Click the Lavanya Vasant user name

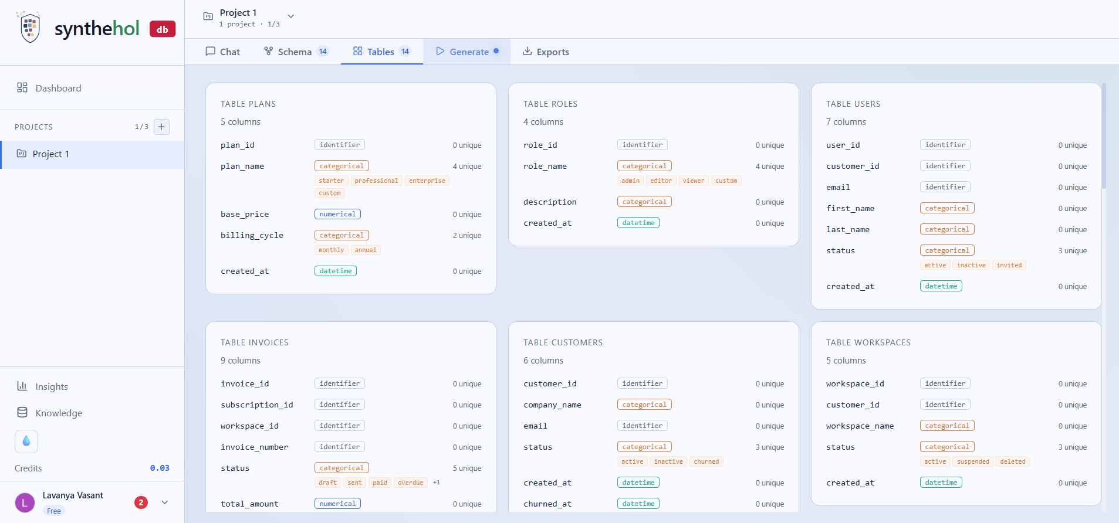pos(73,495)
